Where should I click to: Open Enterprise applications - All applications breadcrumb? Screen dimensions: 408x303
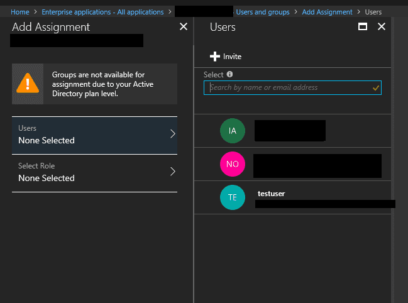pos(102,12)
